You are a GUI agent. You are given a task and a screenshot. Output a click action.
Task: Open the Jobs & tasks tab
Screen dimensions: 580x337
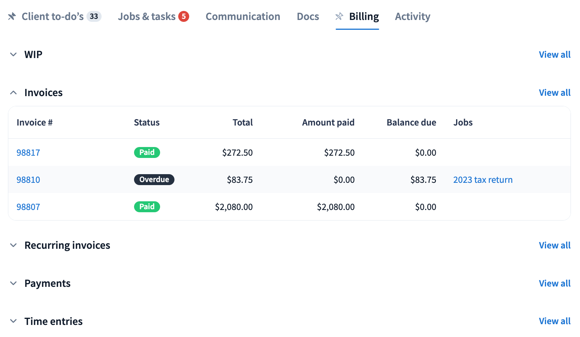(147, 17)
